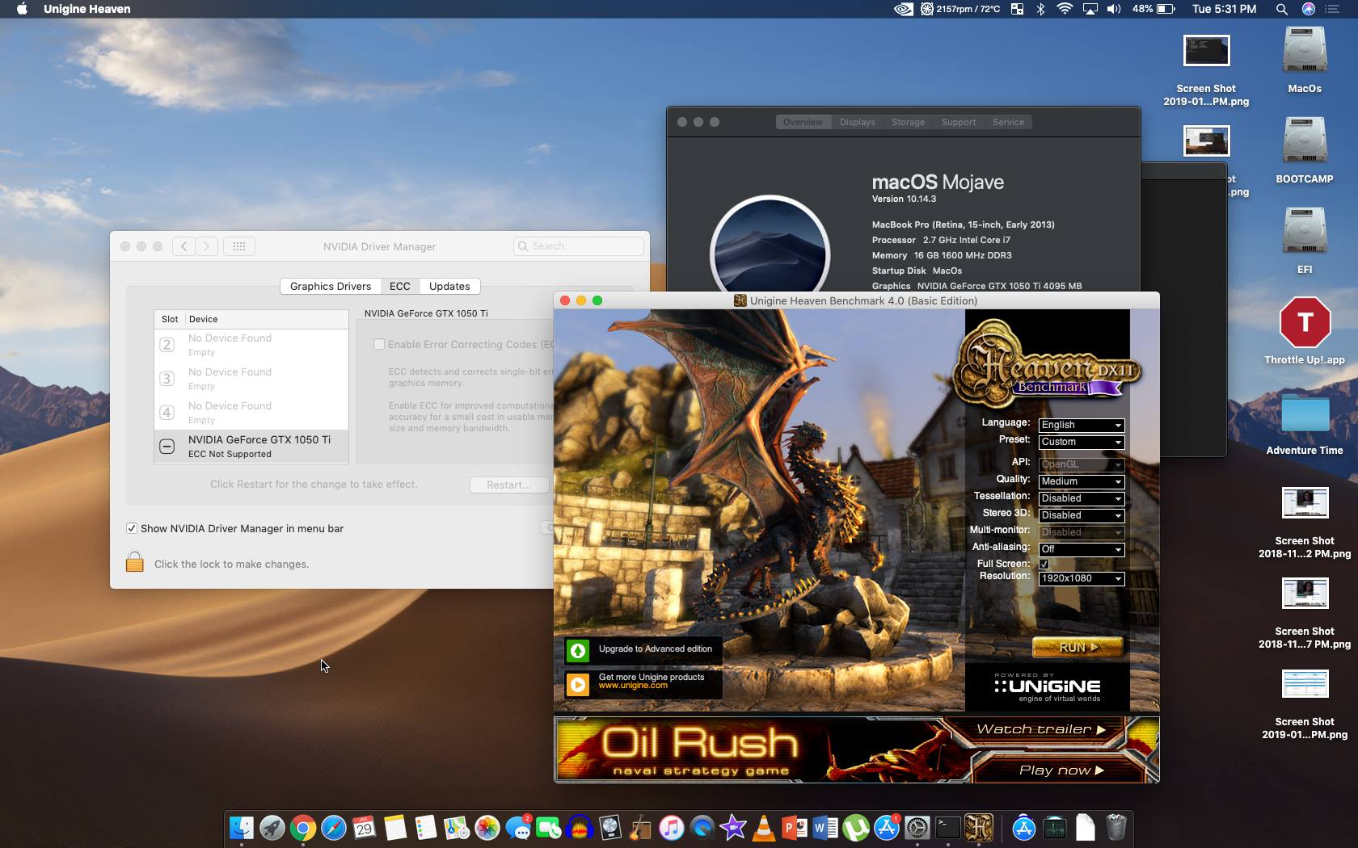Open Support tab in About This Mac

(x=959, y=122)
